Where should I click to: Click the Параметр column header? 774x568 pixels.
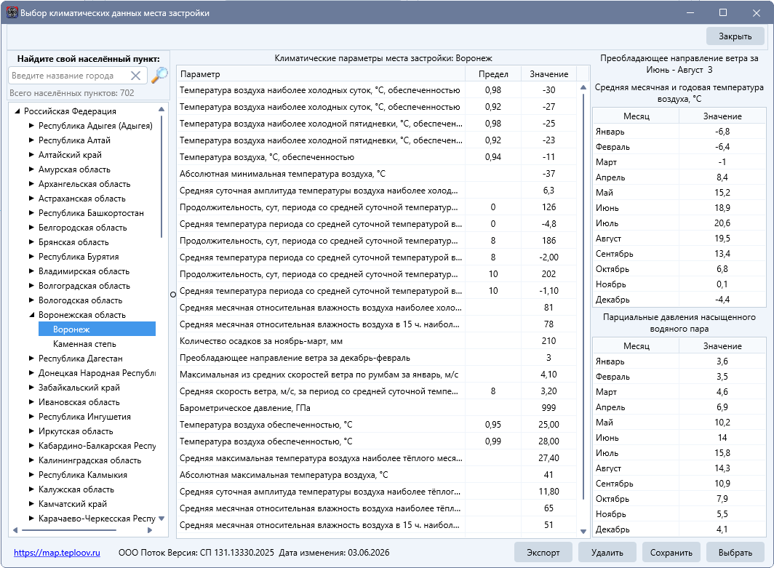[321, 74]
